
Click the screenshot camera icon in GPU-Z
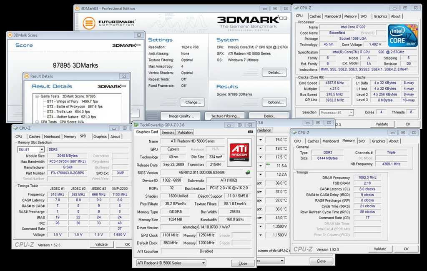tap(250, 132)
